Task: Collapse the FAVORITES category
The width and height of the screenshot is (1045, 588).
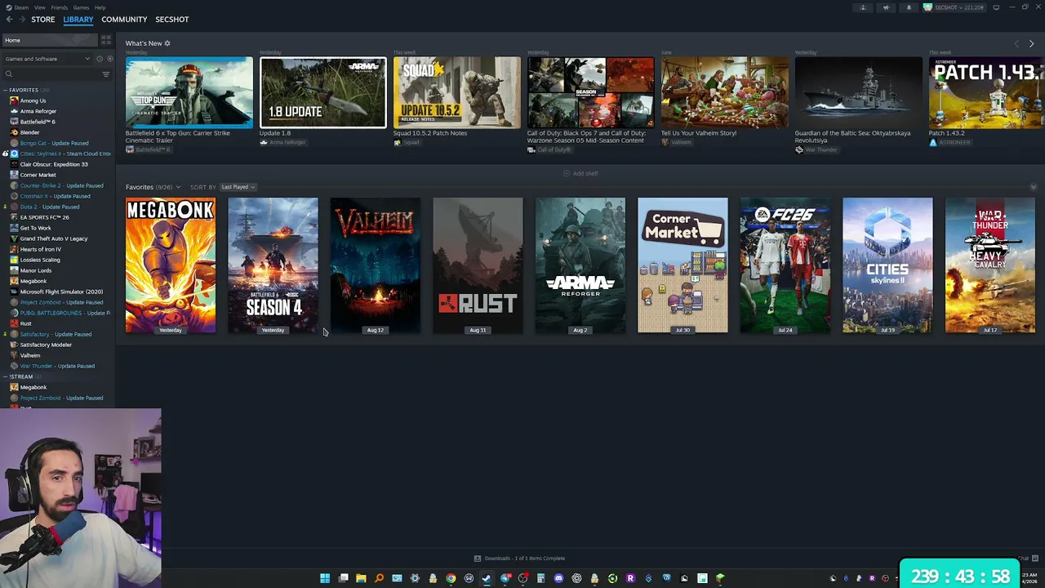Action: (6, 90)
